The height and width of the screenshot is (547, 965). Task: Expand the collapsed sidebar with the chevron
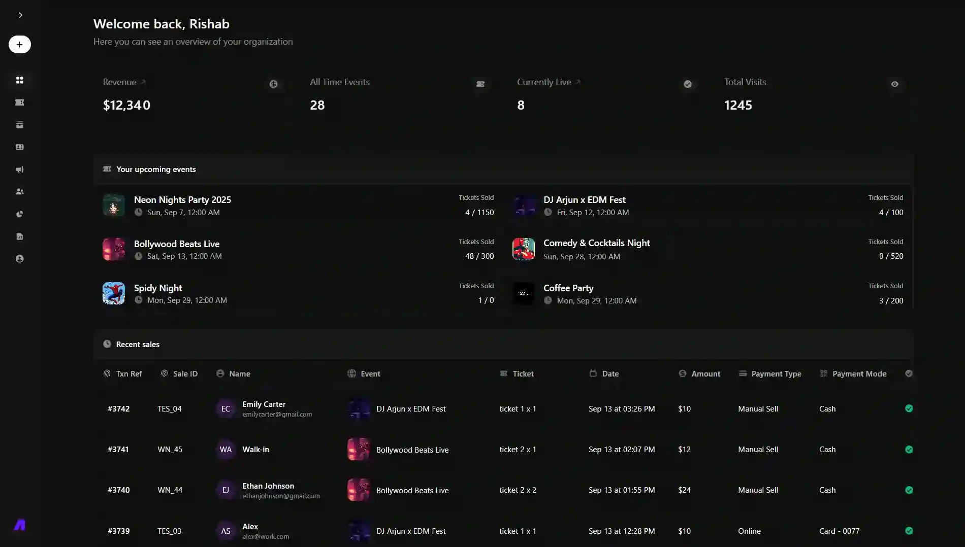[x=20, y=15]
